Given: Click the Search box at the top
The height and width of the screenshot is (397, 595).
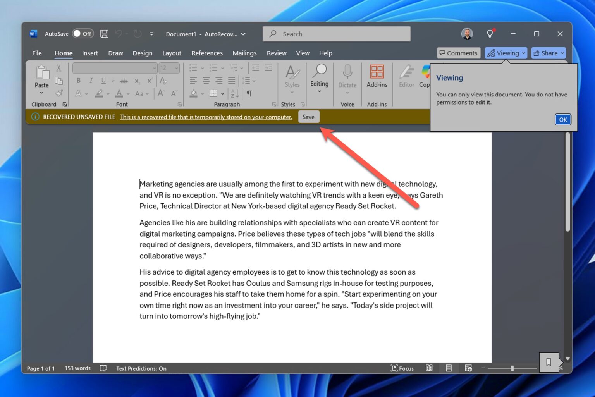Looking at the screenshot, I should [336, 34].
